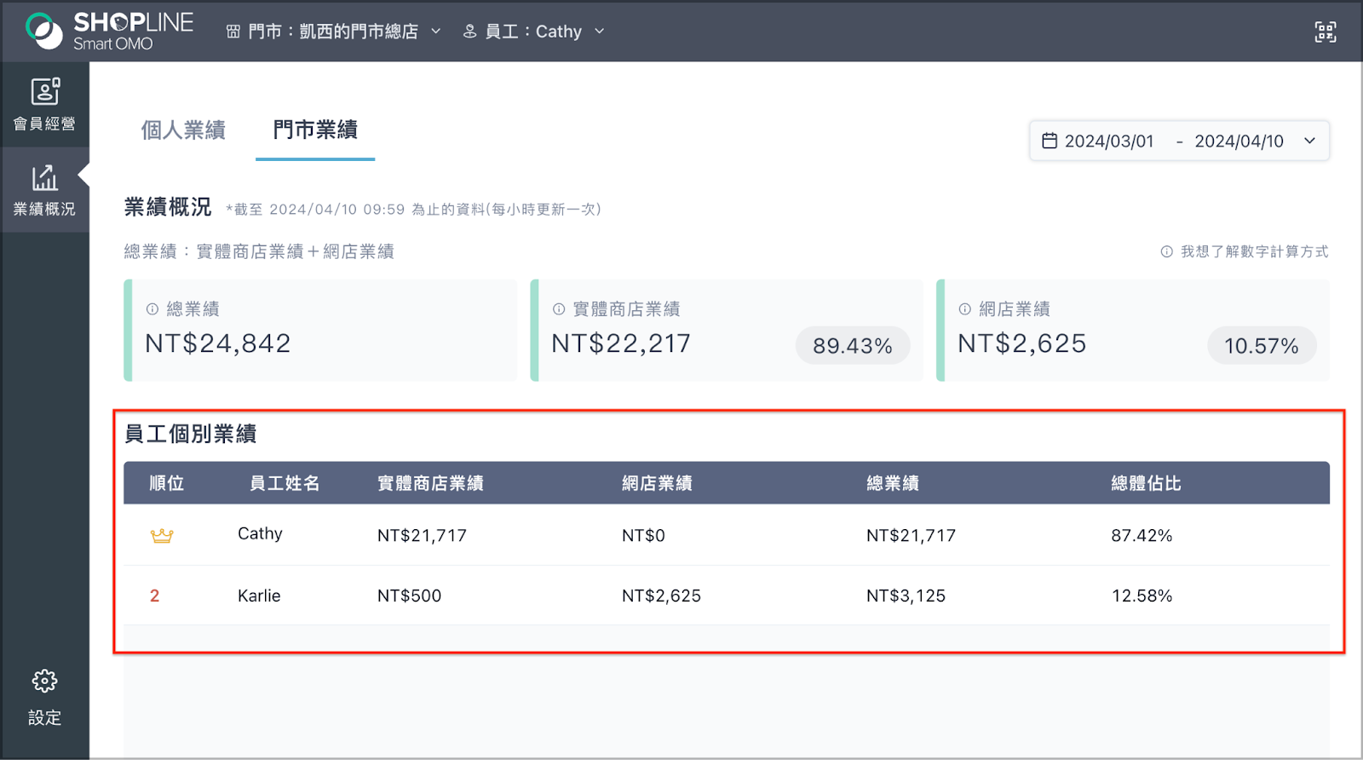Click Karlie's NT$500 physical store value
Image resolution: width=1363 pixels, height=760 pixels.
pos(409,596)
